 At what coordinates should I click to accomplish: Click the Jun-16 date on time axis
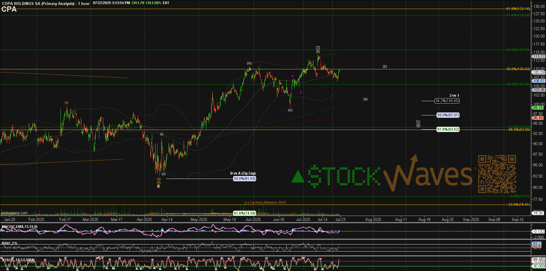click(x=279, y=219)
